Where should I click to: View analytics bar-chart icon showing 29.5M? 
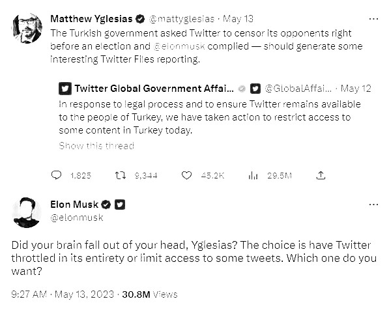[253, 176]
